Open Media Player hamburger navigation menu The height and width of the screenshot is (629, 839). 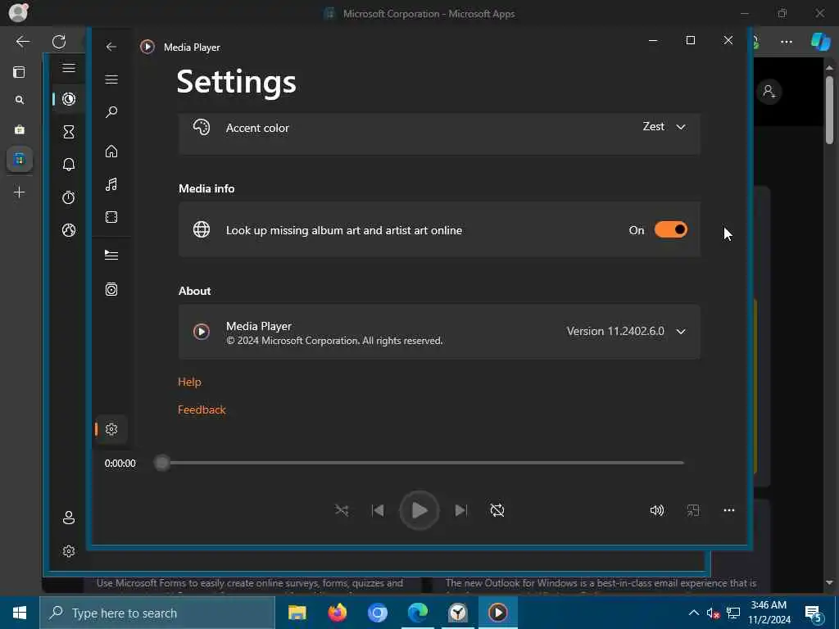point(111,79)
